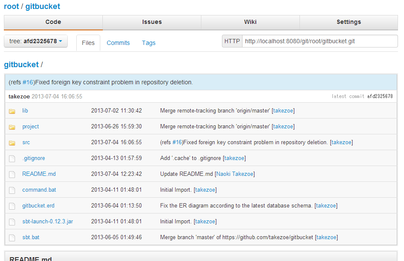This screenshot has width=404, height=261.
Task: Click the folder icon beside src
Action: (x=12, y=142)
